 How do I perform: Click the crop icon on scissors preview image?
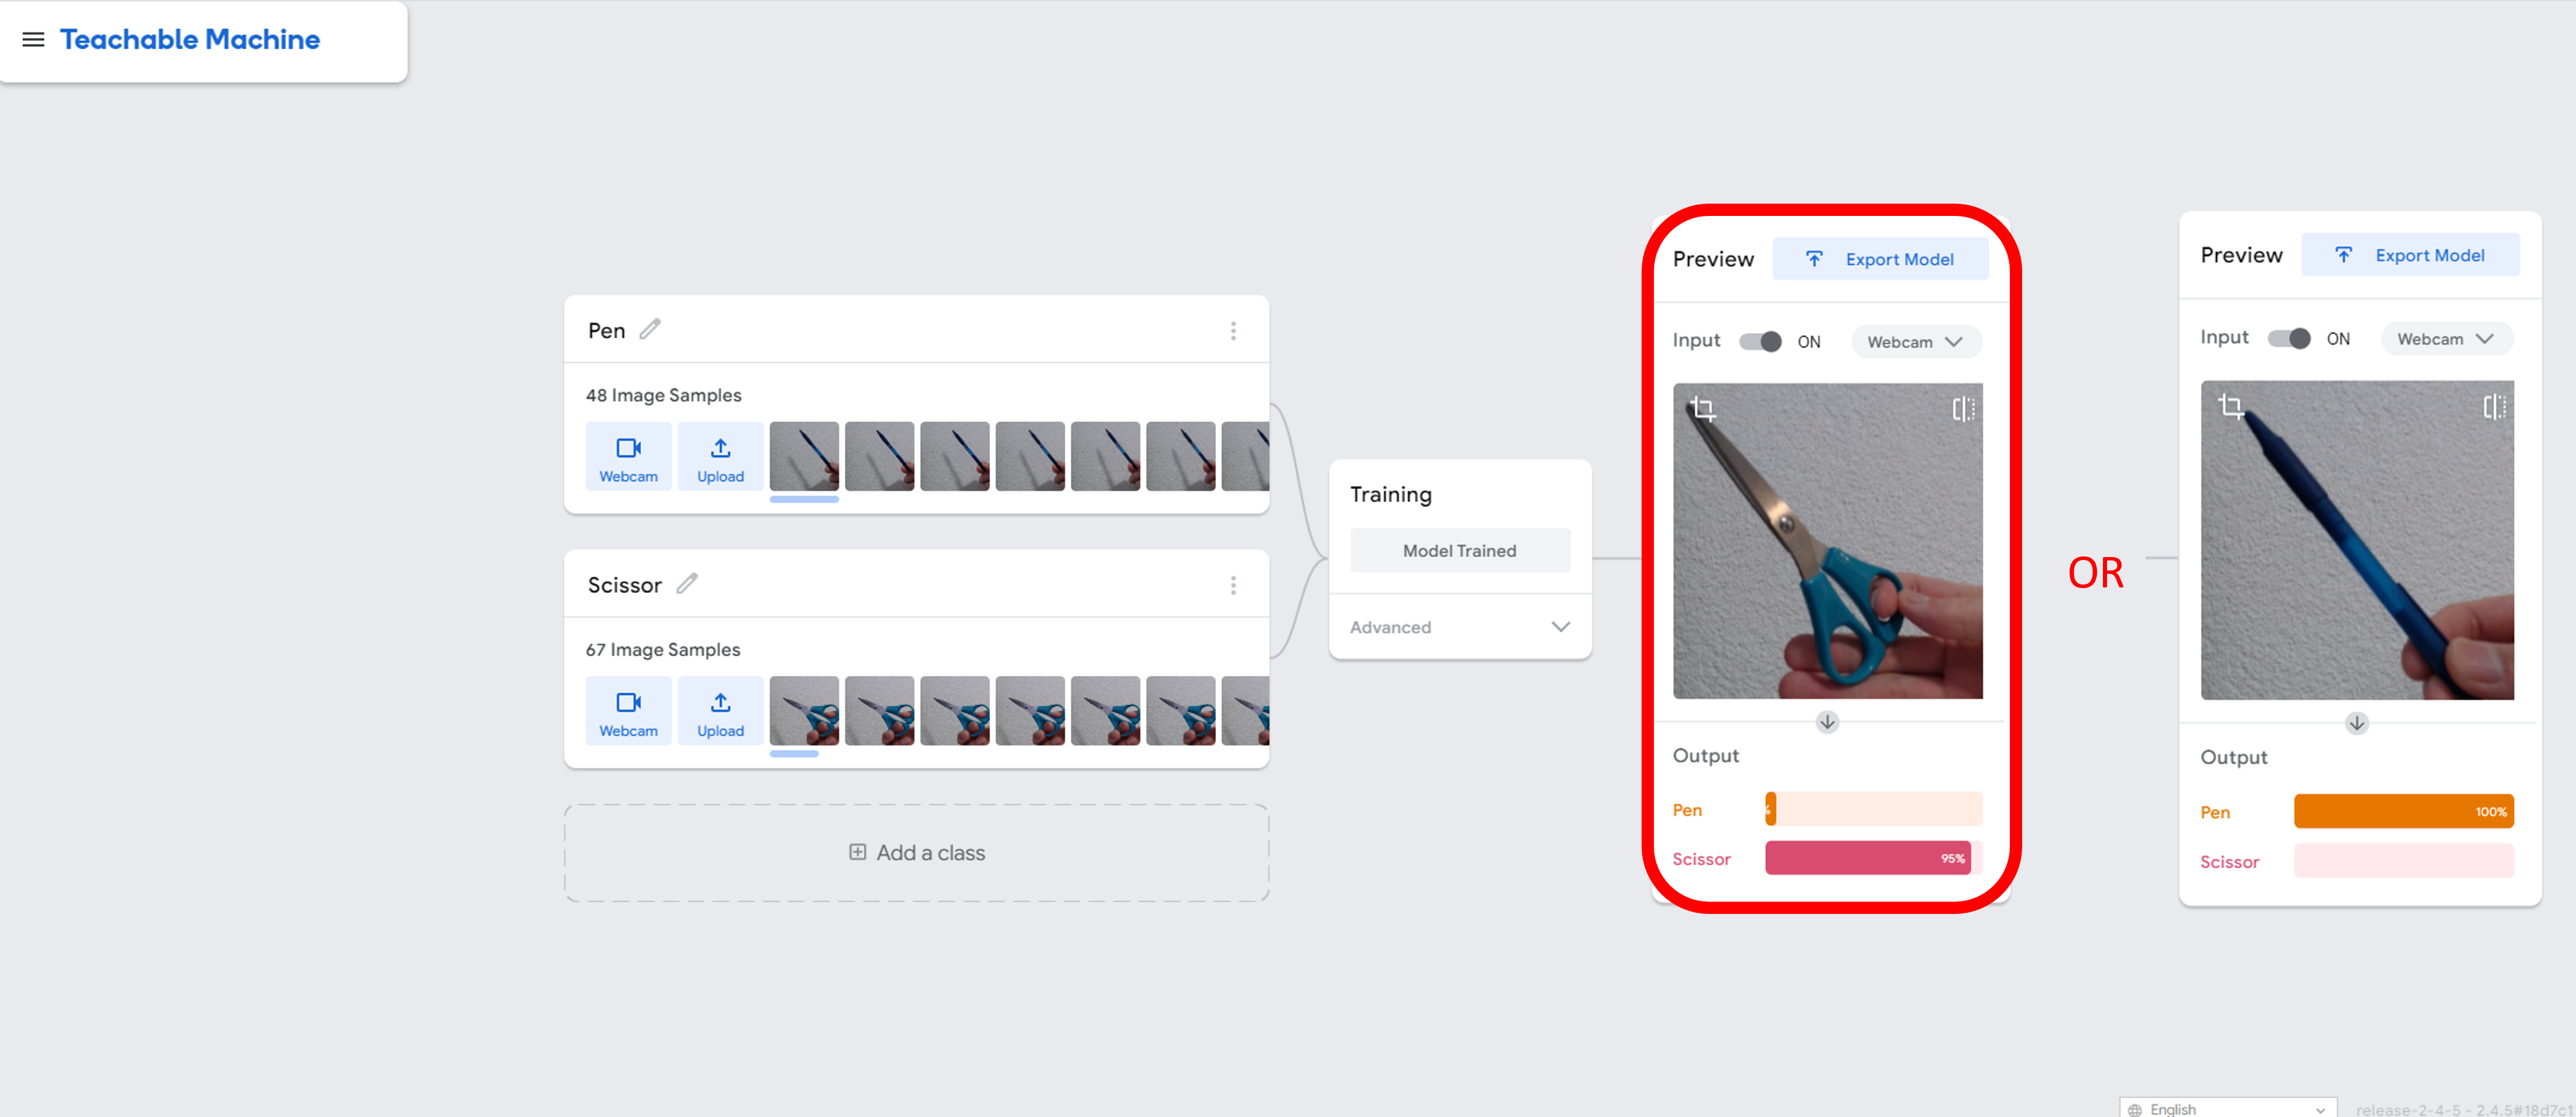[1703, 408]
